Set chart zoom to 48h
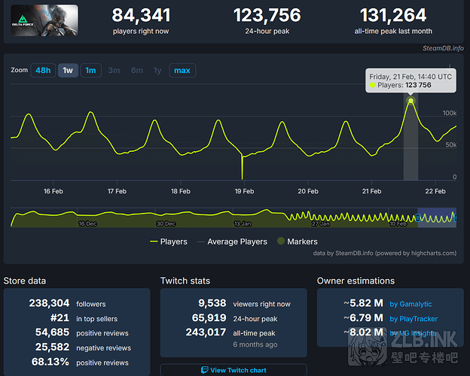The width and height of the screenshot is (470, 376). coord(43,71)
